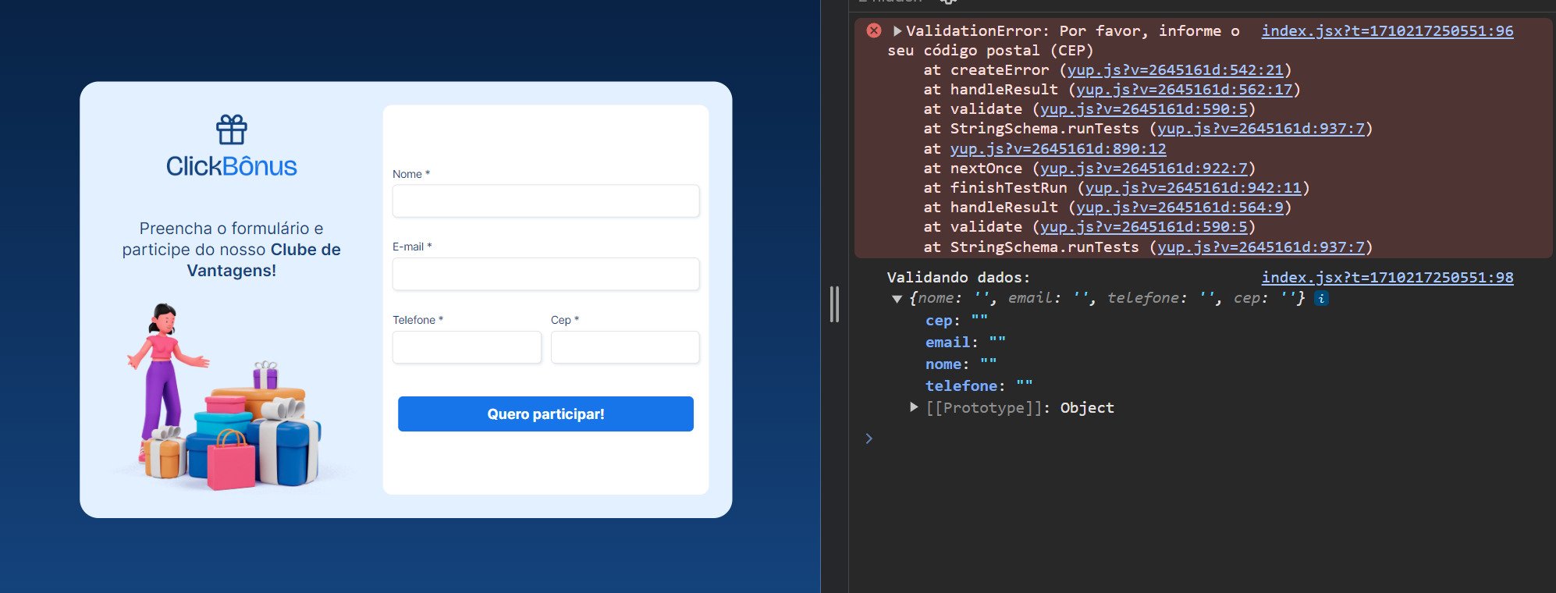Select the 'telefone: ""' property row

click(979, 385)
